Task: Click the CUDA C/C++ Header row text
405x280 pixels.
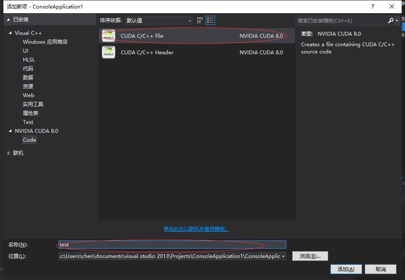Action: coord(147,53)
